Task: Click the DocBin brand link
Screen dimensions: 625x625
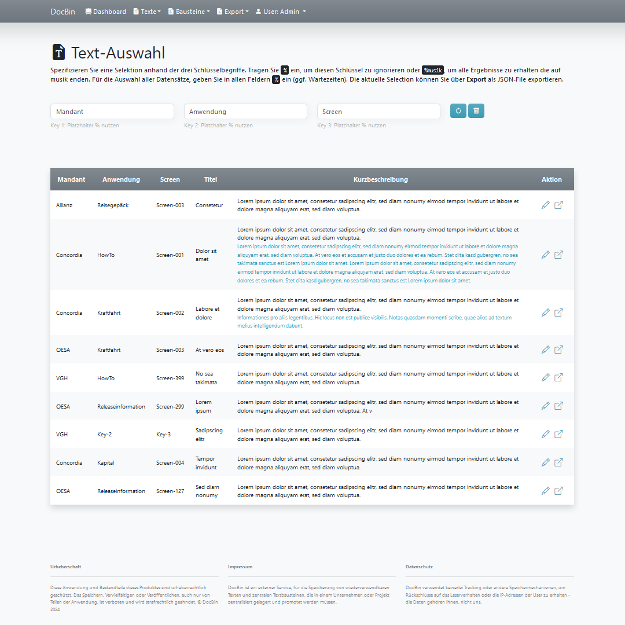Action: pos(62,12)
